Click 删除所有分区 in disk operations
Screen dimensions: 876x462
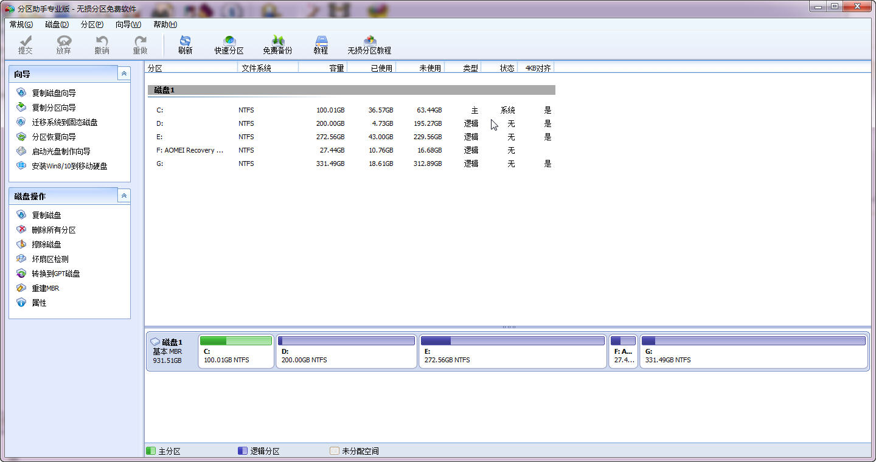(x=54, y=230)
